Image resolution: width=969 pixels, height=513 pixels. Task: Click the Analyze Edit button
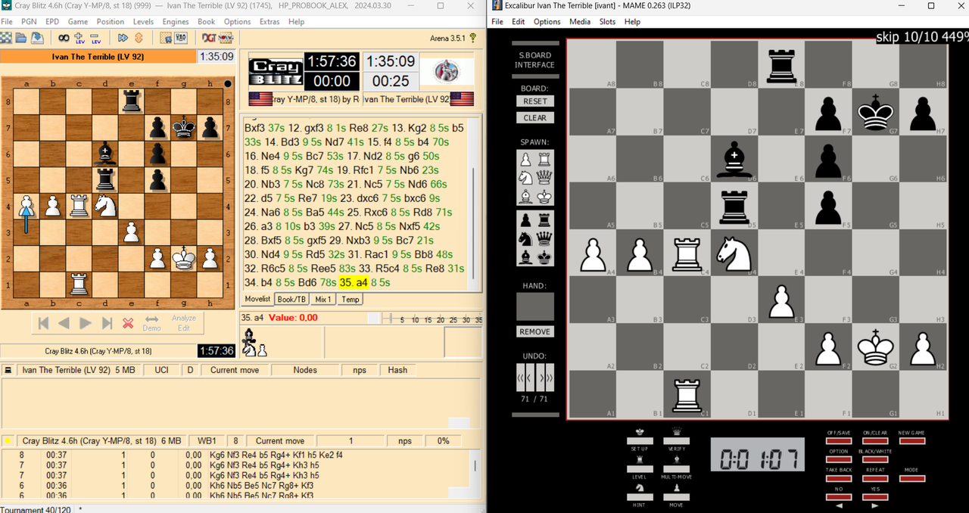coord(184,323)
